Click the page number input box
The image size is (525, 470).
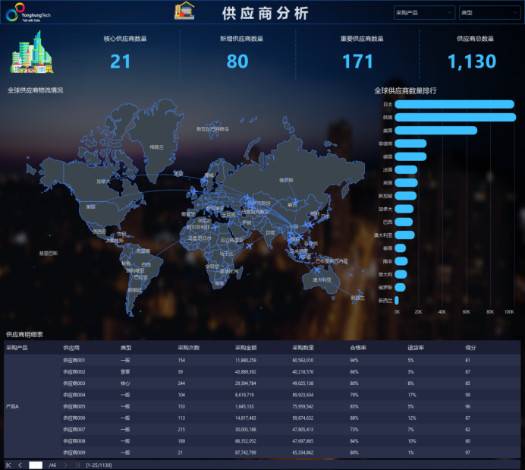point(36,464)
